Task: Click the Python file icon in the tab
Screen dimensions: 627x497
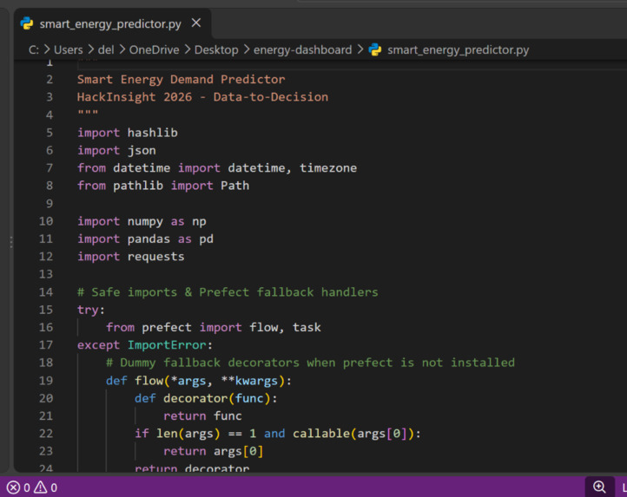Action: [27, 23]
